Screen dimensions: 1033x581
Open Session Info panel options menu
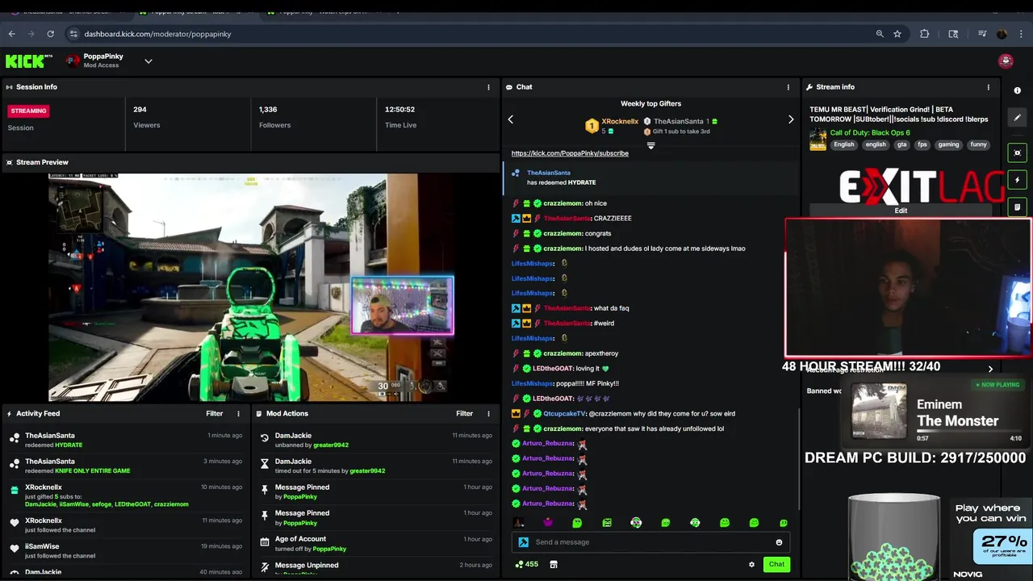pos(488,87)
